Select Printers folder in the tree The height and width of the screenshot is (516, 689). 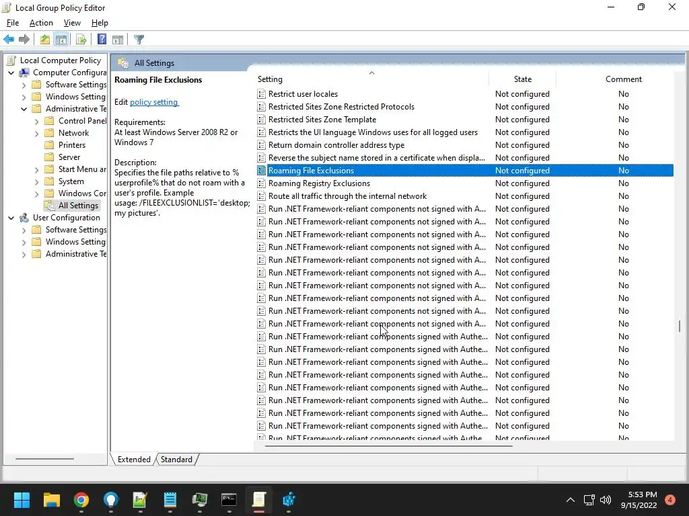pyautogui.click(x=71, y=145)
